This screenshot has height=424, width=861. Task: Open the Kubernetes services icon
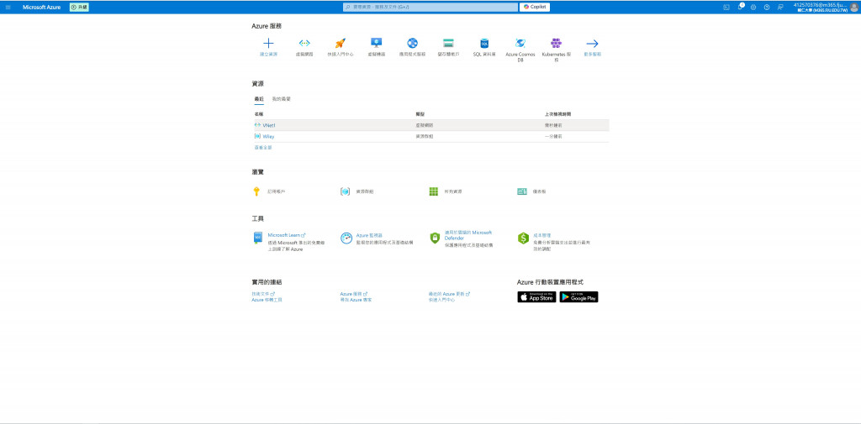click(x=557, y=44)
